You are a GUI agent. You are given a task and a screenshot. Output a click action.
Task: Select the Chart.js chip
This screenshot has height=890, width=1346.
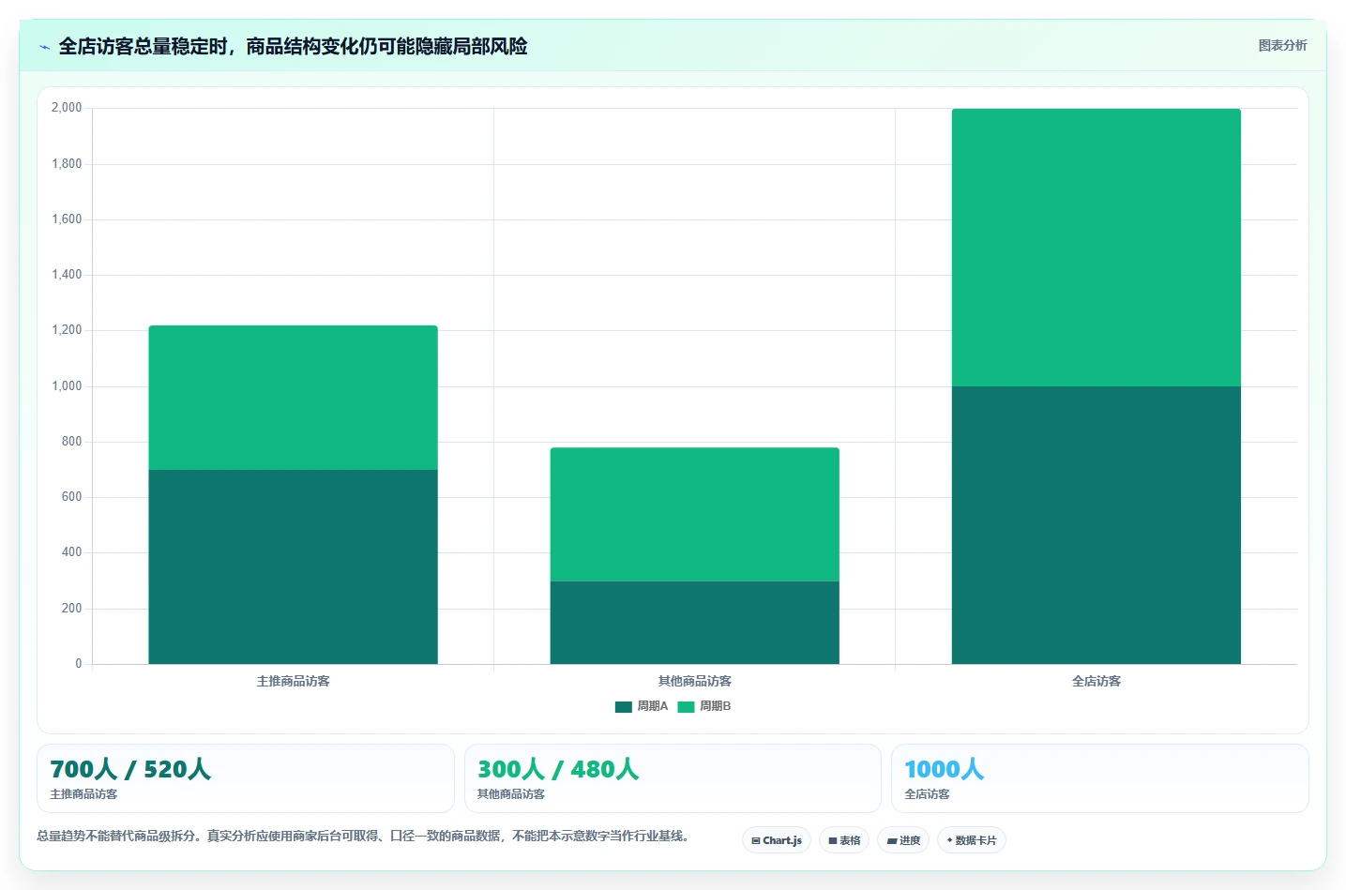(x=777, y=840)
